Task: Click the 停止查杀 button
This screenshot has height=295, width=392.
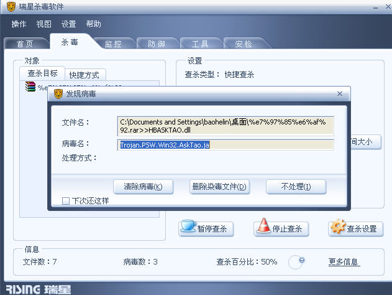Action: pyautogui.click(x=281, y=228)
